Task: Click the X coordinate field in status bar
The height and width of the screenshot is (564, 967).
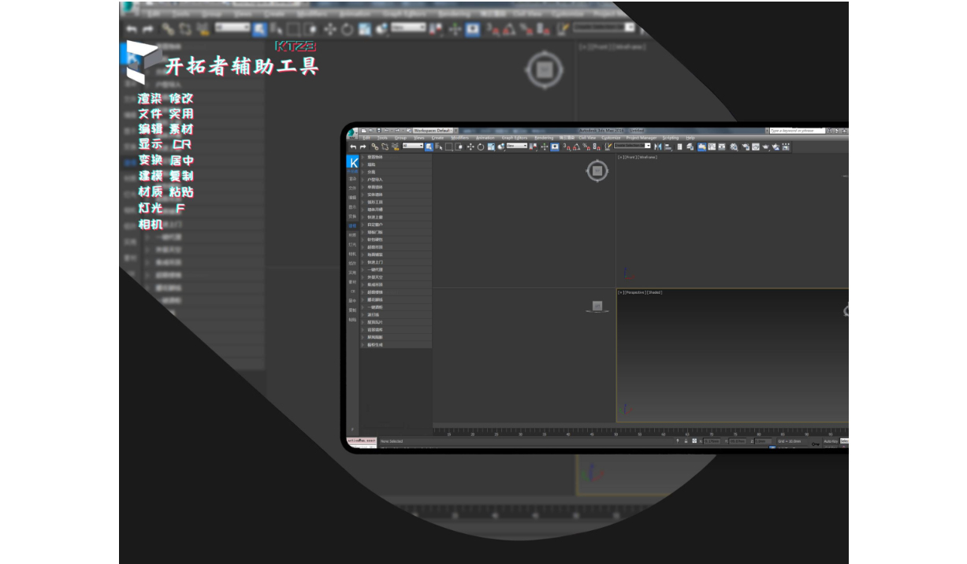Action: (x=712, y=441)
